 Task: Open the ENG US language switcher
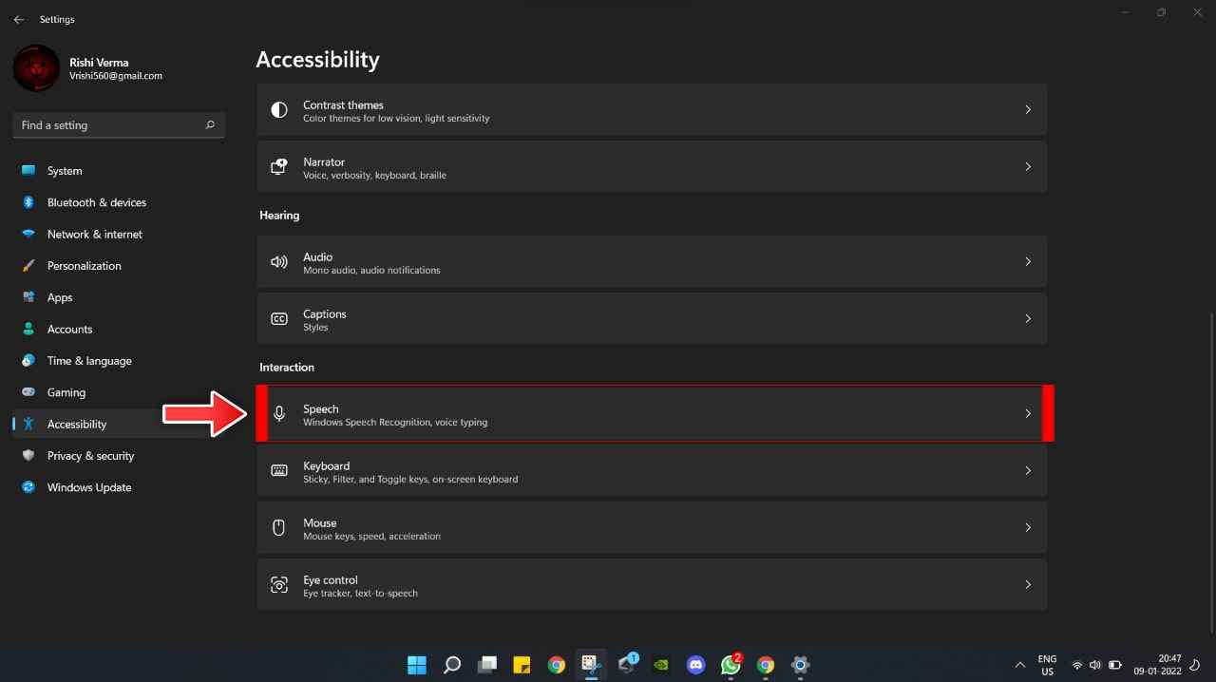coord(1047,665)
